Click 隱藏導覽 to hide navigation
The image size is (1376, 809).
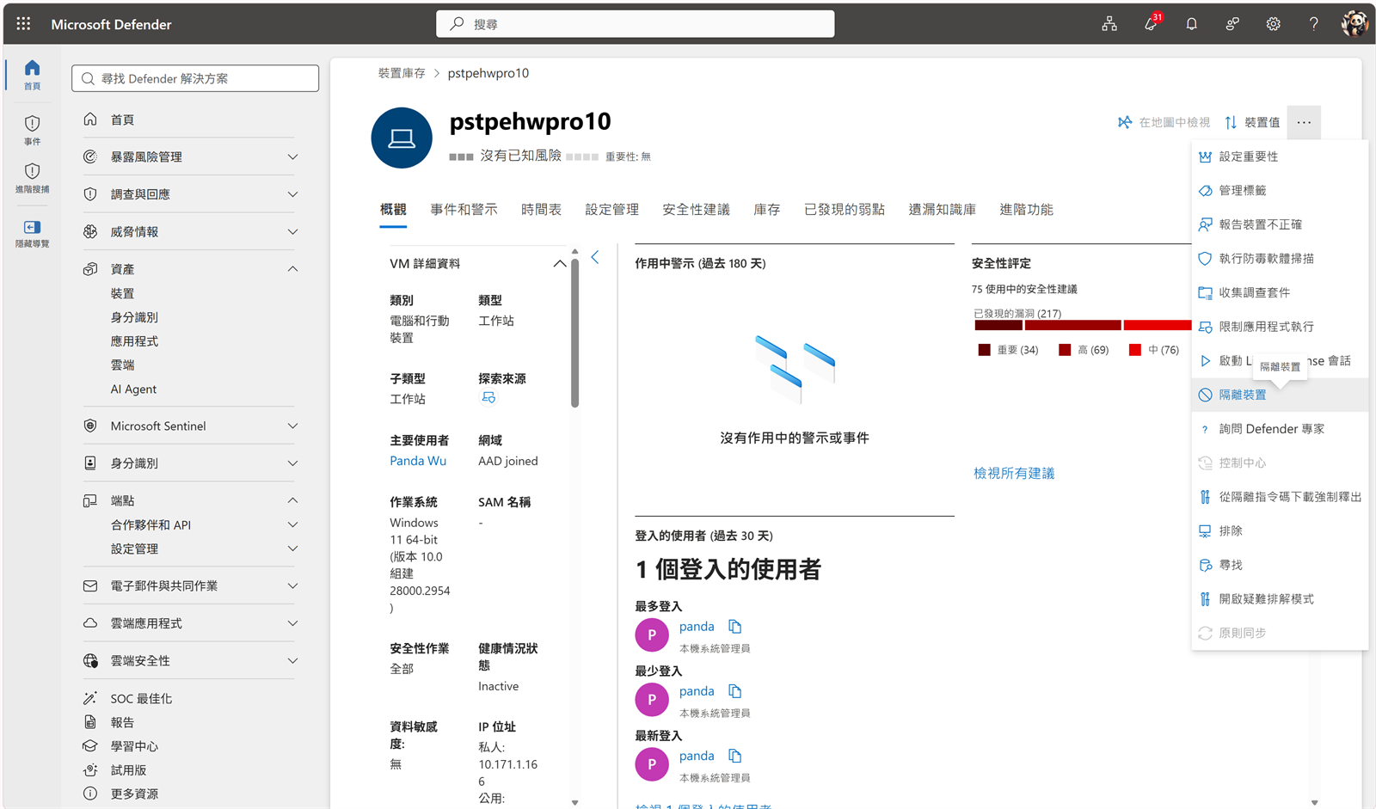32,233
